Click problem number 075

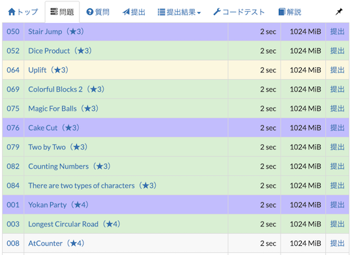[x=13, y=109]
